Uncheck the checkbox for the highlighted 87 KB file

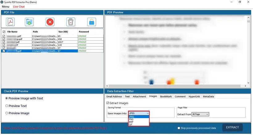tap(4, 51)
